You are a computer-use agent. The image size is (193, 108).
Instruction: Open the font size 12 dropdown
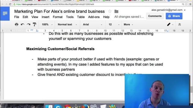pos(114,25)
